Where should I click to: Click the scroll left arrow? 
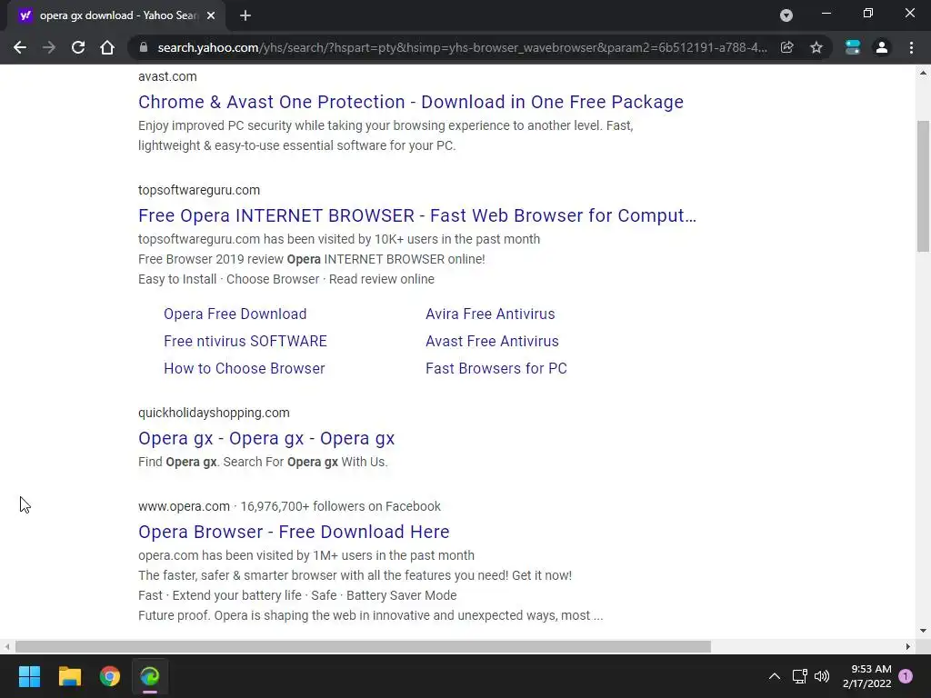point(6,646)
